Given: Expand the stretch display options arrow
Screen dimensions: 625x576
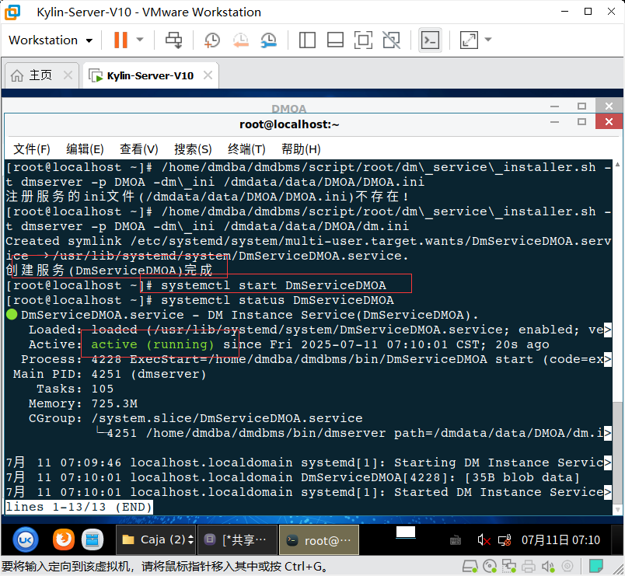Looking at the screenshot, I should [x=488, y=40].
